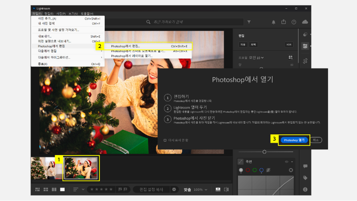The height and width of the screenshot is (201, 357).
Task: Open the 100% zoom dropdown
Action: (x=200, y=190)
